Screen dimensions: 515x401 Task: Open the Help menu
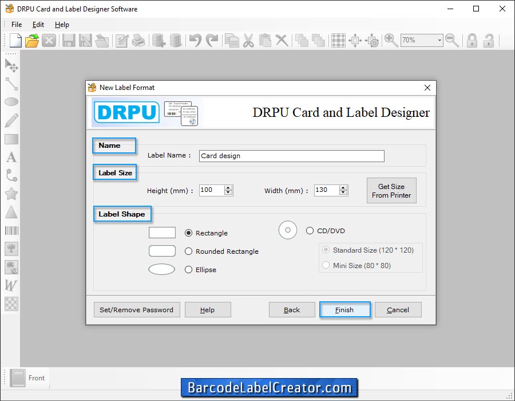62,25
